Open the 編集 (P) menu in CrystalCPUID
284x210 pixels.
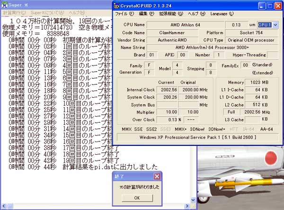click(146, 14)
